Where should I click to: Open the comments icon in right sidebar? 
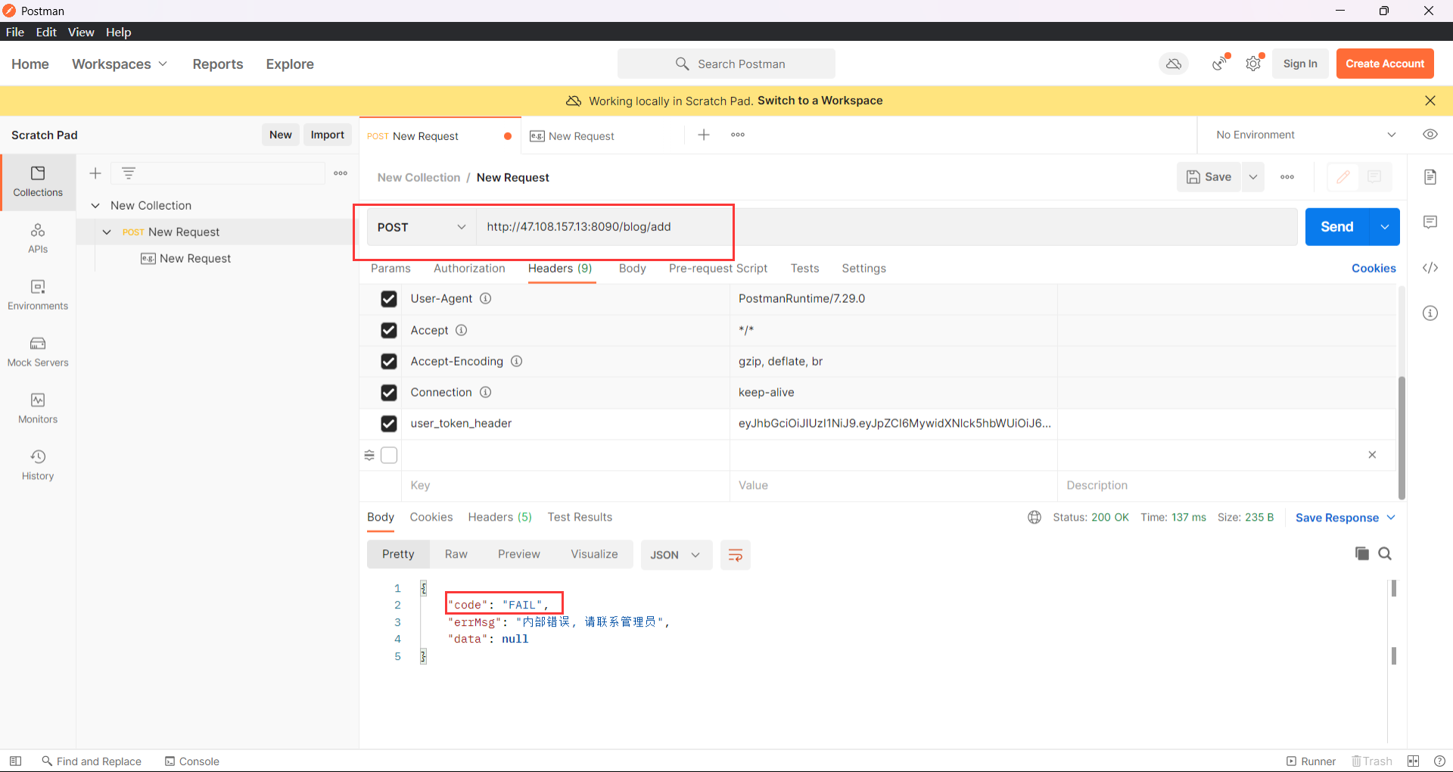point(1430,223)
